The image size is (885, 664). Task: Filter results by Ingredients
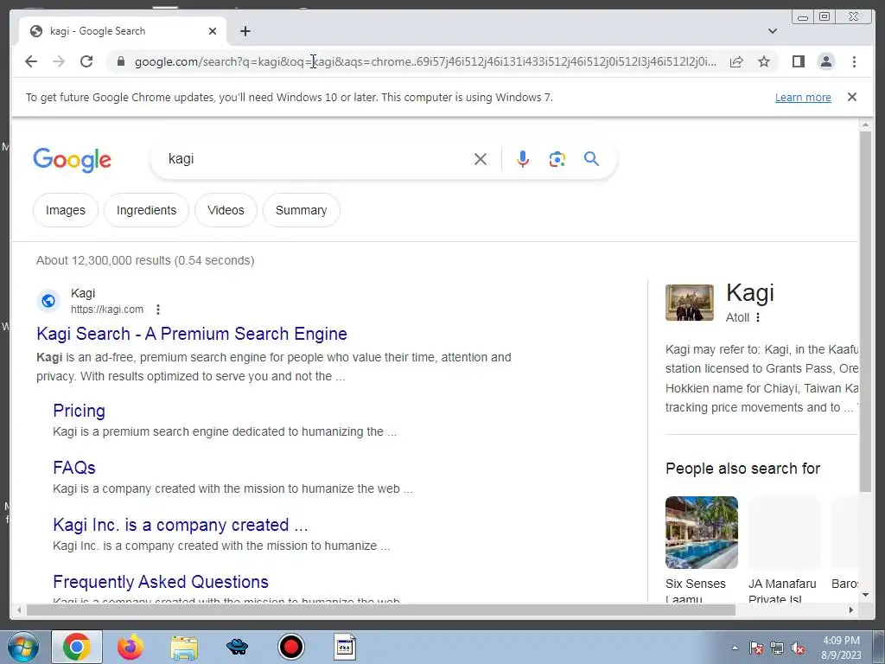146,210
